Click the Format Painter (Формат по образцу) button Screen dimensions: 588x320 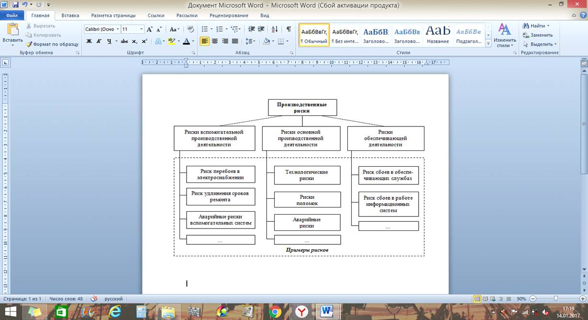(x=52, y=44)
